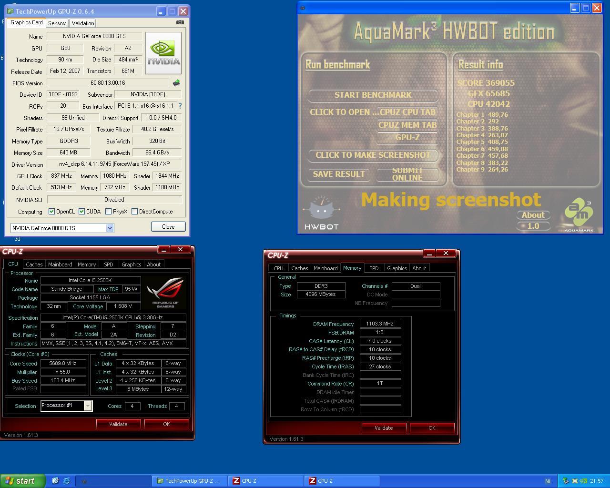Toggle the OpenCL checkbox
The width and height of the screenshot is (610, 488).
[x=52, y=211]
